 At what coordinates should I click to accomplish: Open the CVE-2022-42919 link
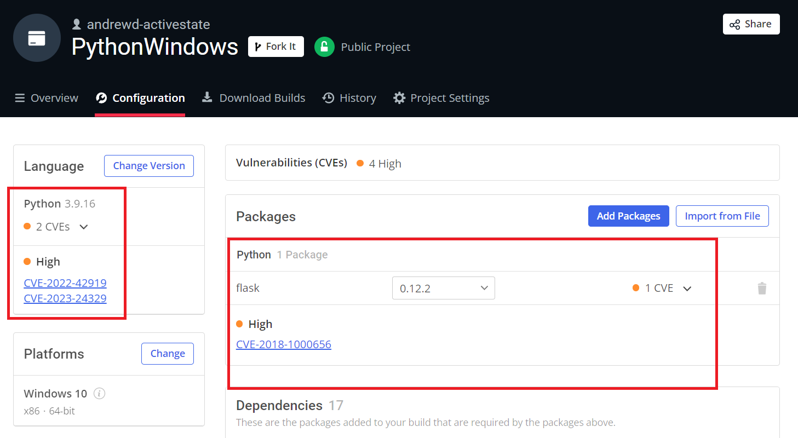click(x=65, y=283)
